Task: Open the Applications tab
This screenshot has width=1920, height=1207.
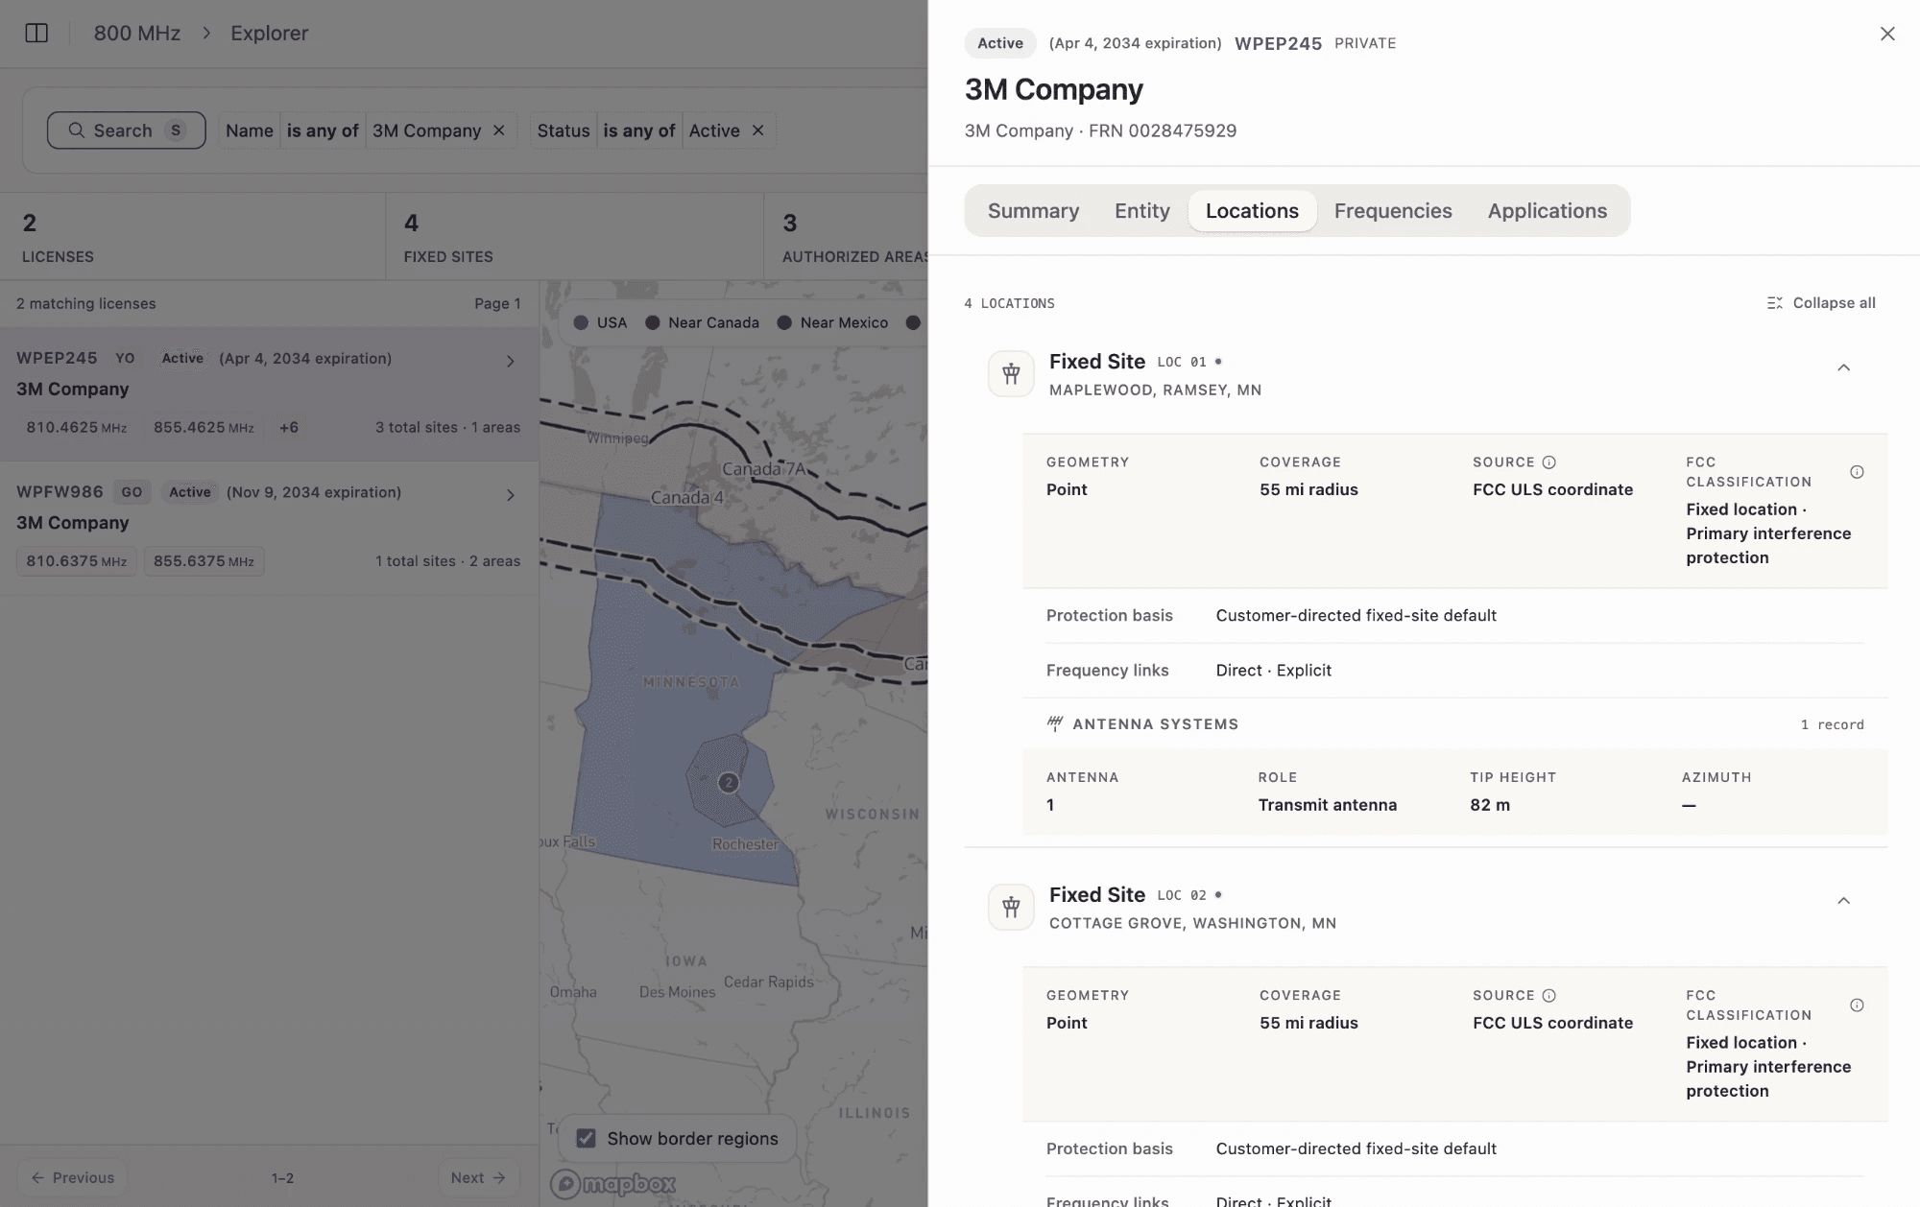Action: (x=1547, y=211)
